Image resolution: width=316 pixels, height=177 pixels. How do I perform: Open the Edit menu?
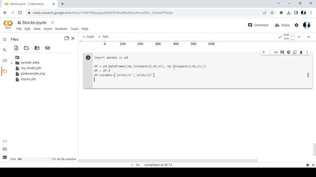pos(28,29)
